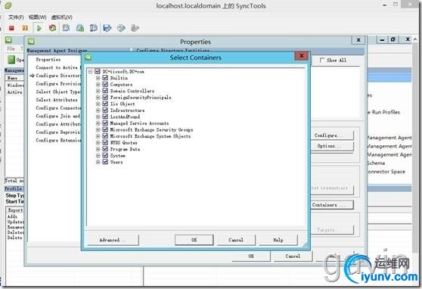Screen dimensions: 422x289
Task: Toggle the DC root domain checkbox
Action: 98,71
